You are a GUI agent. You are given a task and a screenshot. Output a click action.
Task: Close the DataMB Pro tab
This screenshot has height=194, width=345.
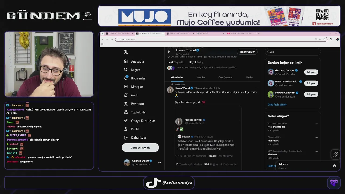click(x=223, y=34)
